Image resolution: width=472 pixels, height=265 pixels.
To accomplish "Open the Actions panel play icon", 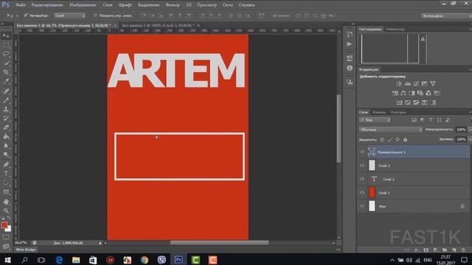I will point(350,44).
